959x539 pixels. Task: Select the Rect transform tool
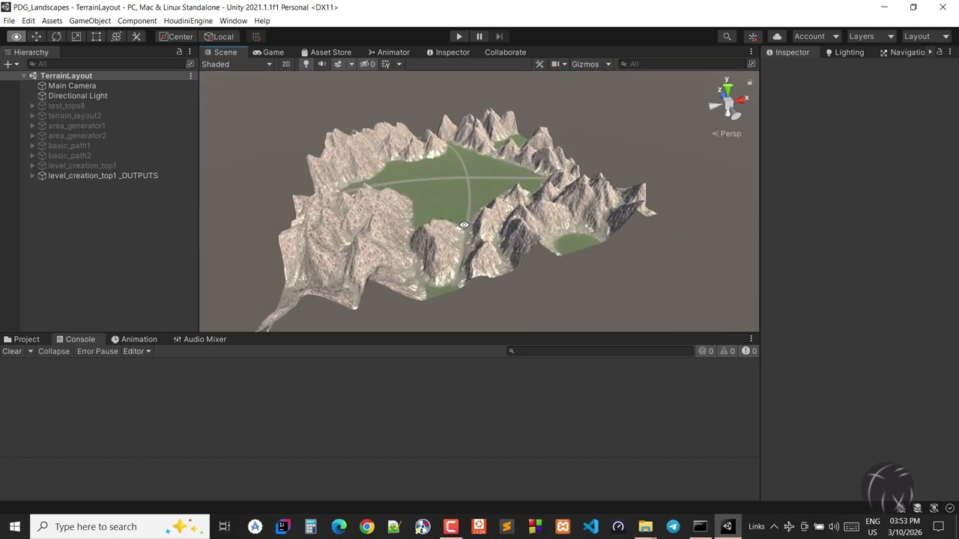coord(96,37)
